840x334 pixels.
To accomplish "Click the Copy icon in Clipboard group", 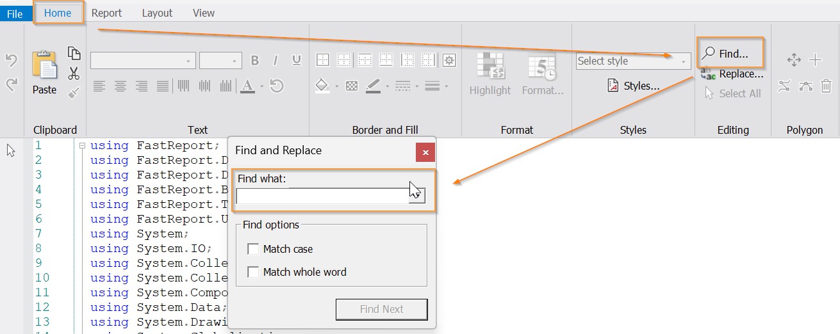I will click(74, 54).
